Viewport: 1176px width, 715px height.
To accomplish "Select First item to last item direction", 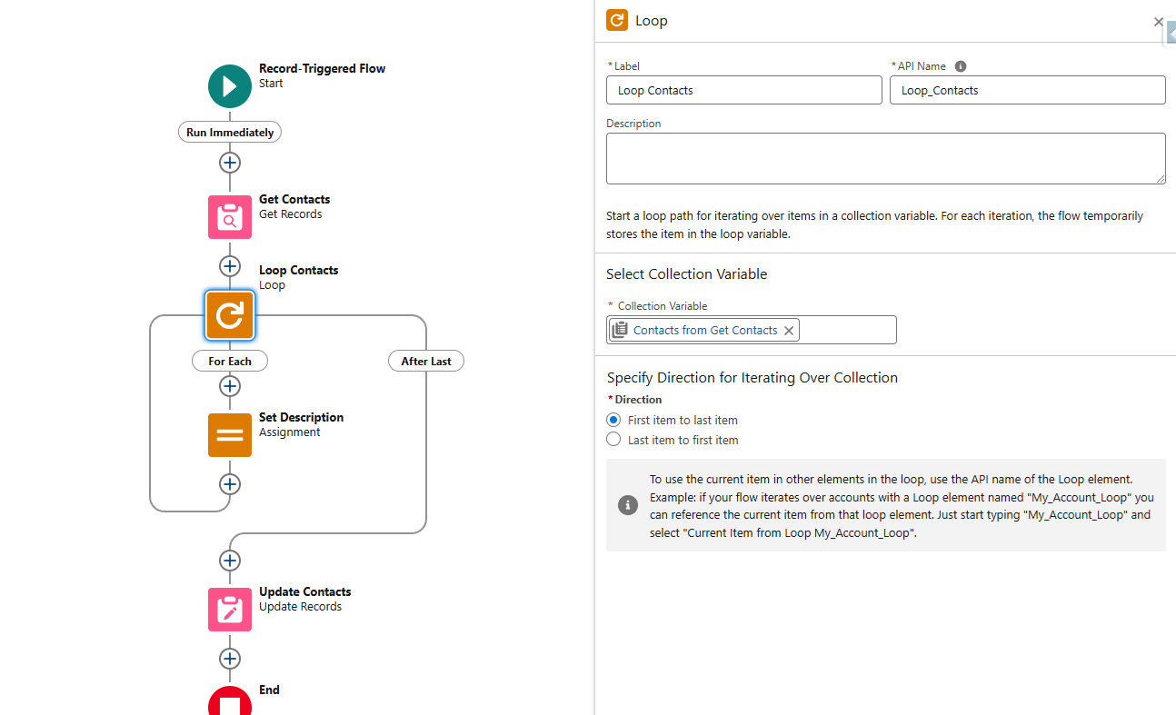I will pos(613,421).
